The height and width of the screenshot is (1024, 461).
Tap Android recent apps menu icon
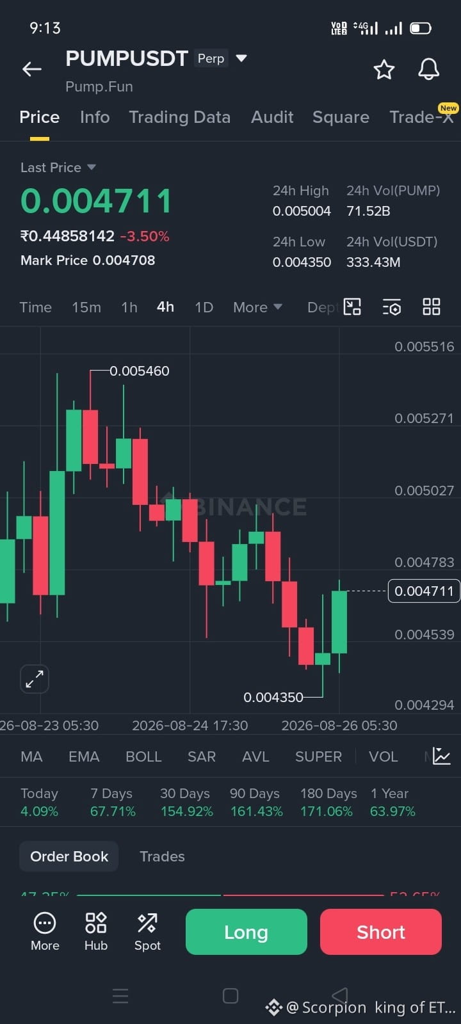click(x=120, y=996)
